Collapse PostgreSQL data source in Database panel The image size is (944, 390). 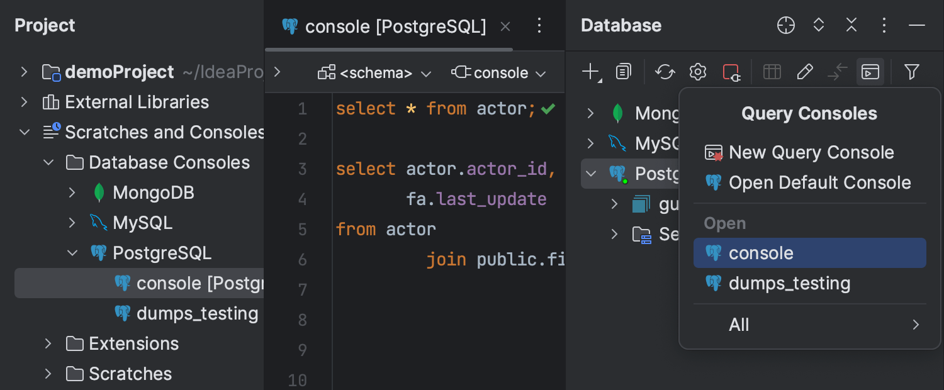click(590, 174)
